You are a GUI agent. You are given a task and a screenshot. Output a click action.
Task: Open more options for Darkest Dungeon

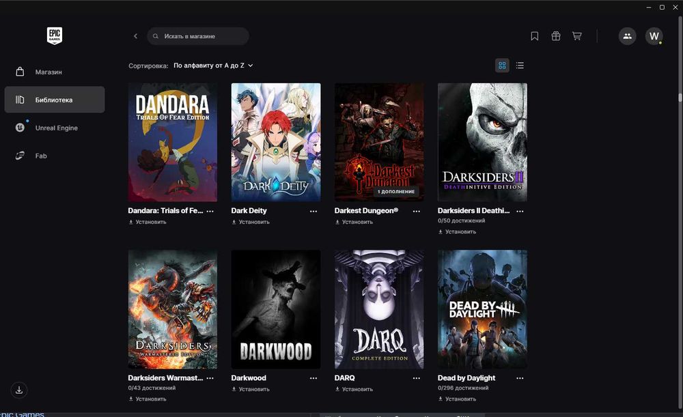[417, 211]
